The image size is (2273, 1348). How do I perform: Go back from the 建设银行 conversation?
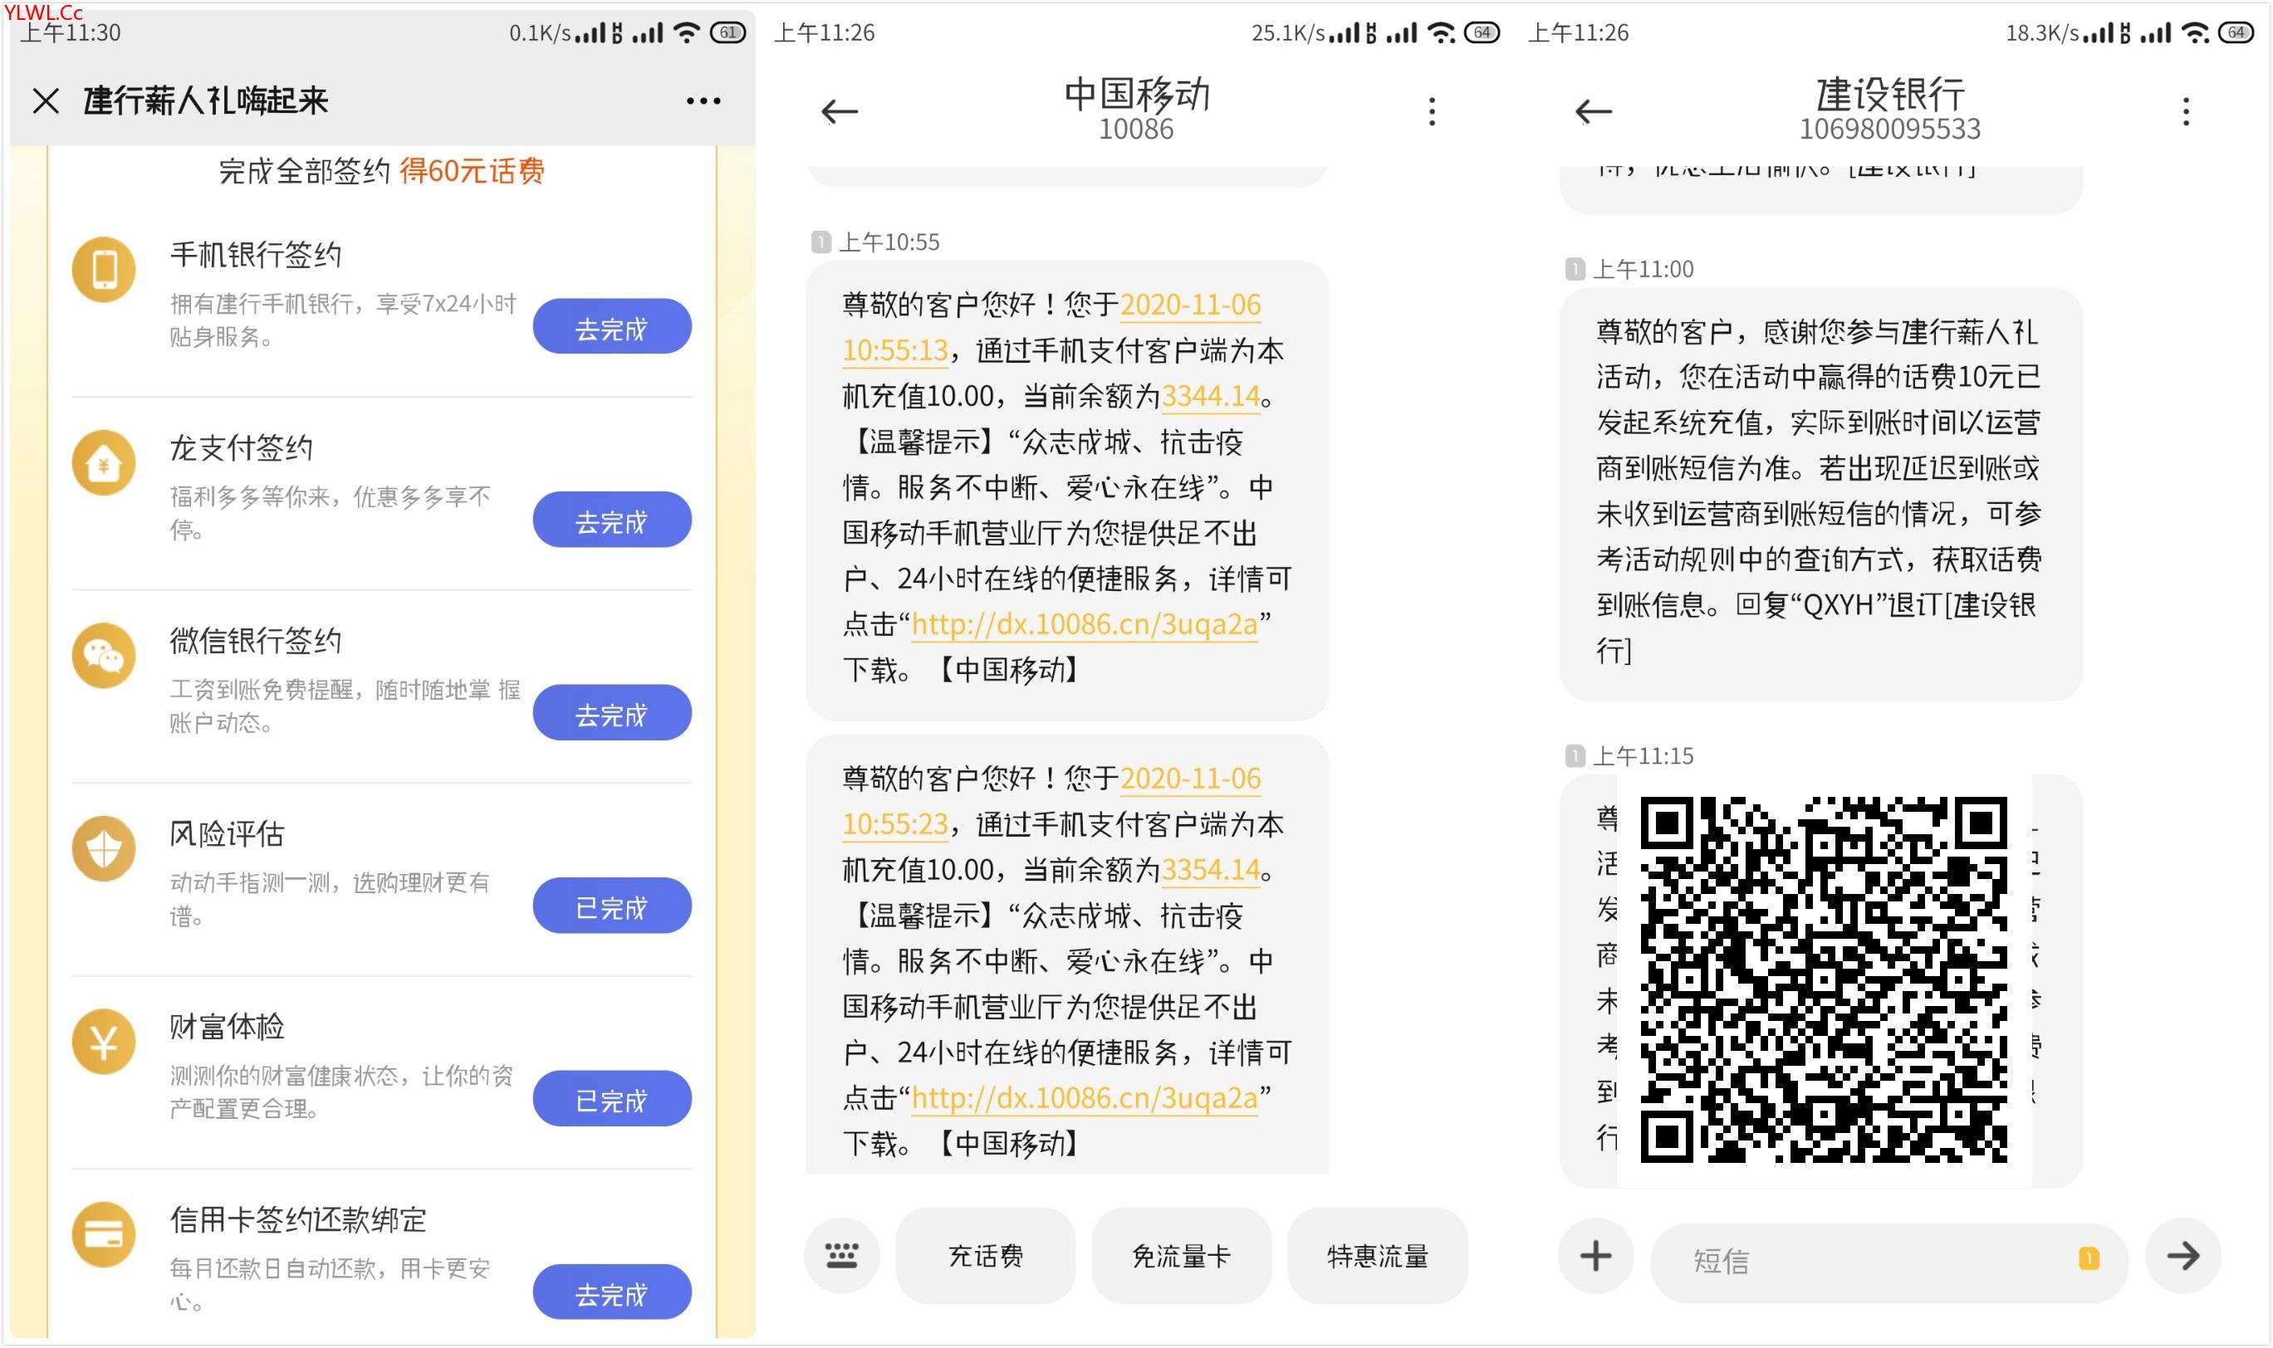1593,112
